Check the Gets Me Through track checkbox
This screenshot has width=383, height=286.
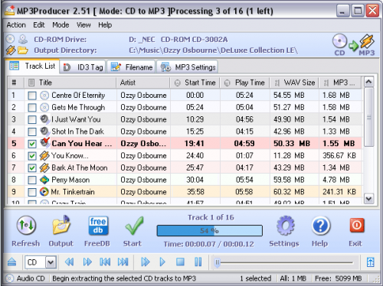coord(32,108)
